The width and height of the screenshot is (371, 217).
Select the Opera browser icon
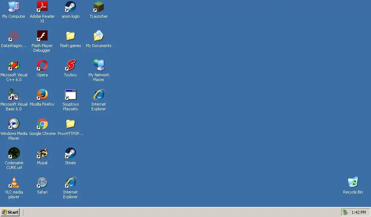(x=42, y=65)
